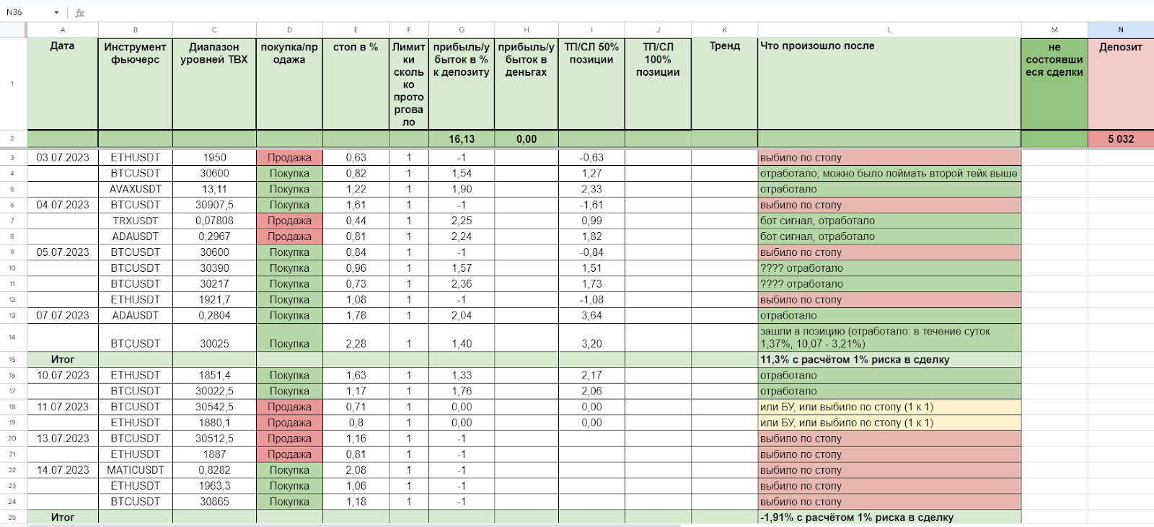The height and width of the screenshot is (527, 1154).
Task: Click level cell 0,07808
Action: coord(214,221)
